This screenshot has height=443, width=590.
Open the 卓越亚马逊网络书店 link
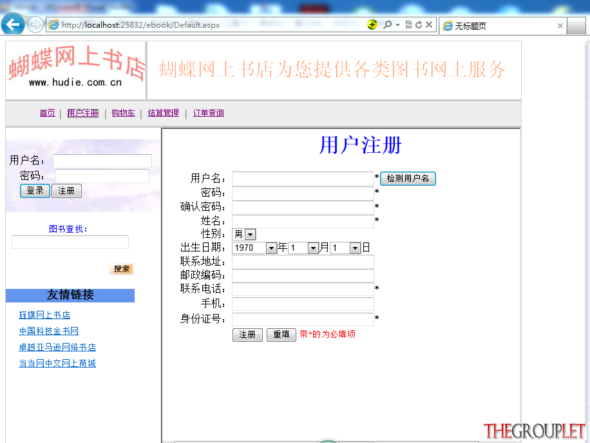[x=57, y=348]
